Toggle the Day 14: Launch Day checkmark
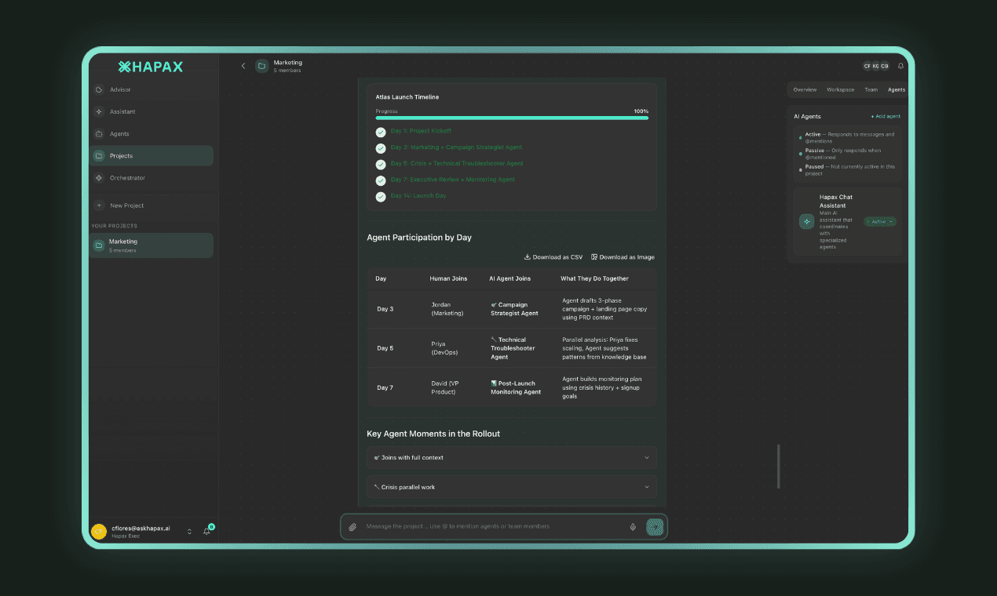 coord(381,196)
